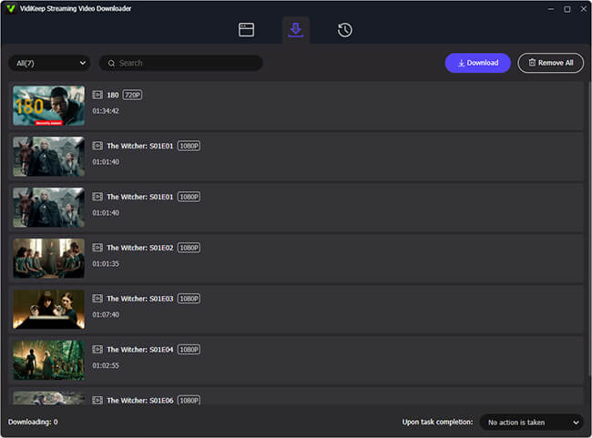Screen dimensions: 592x438
Task: Click the thumbnail for The Witcher: S01E04
Action: click(48, 361)
